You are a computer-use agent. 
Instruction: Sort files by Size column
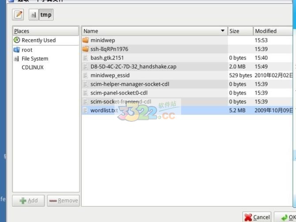240,31
